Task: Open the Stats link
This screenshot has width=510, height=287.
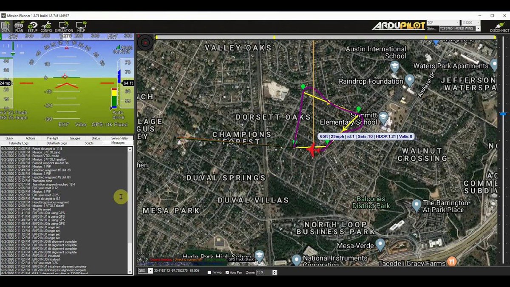Action: (431, 28)
